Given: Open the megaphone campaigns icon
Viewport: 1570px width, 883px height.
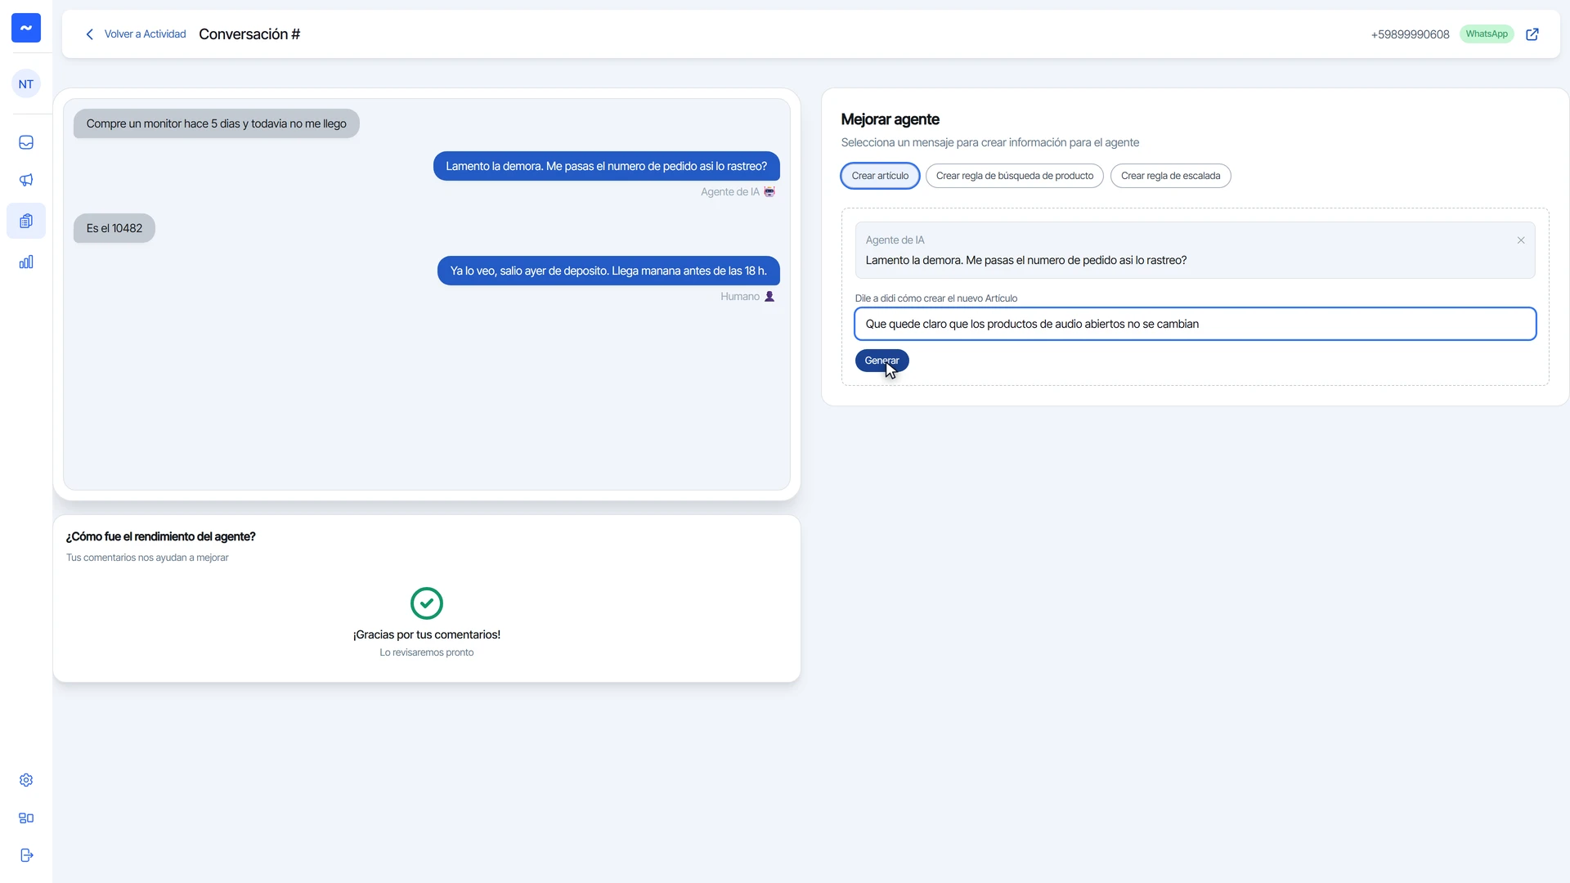Looking at the screenshot, I should [x=26, y=180].
